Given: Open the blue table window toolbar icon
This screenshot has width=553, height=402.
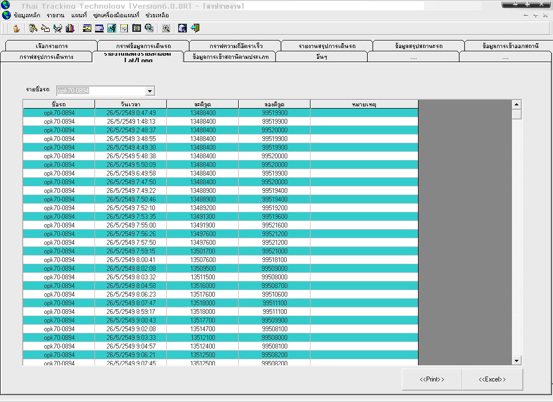Looking at the screenshot, I should pos(99,28).
